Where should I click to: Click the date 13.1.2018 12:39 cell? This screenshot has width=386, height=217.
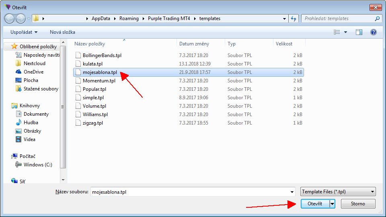pos(195,64)
